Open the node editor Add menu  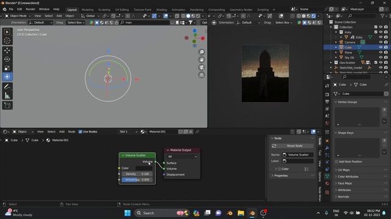tap(62, 131)
